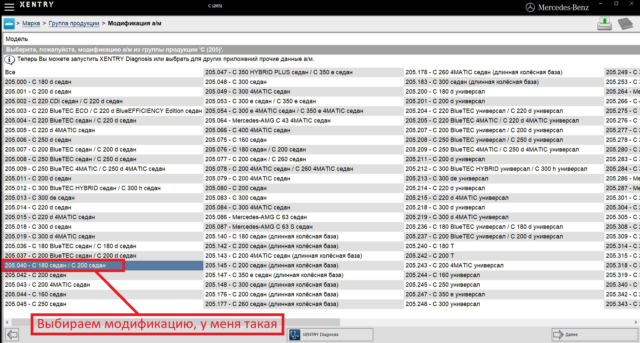Image resolution: width=640 pixels, height=343 pixels.
Task: Select 205.036 - C 180 BlueTEC седан row
Action: pos(103,246)
